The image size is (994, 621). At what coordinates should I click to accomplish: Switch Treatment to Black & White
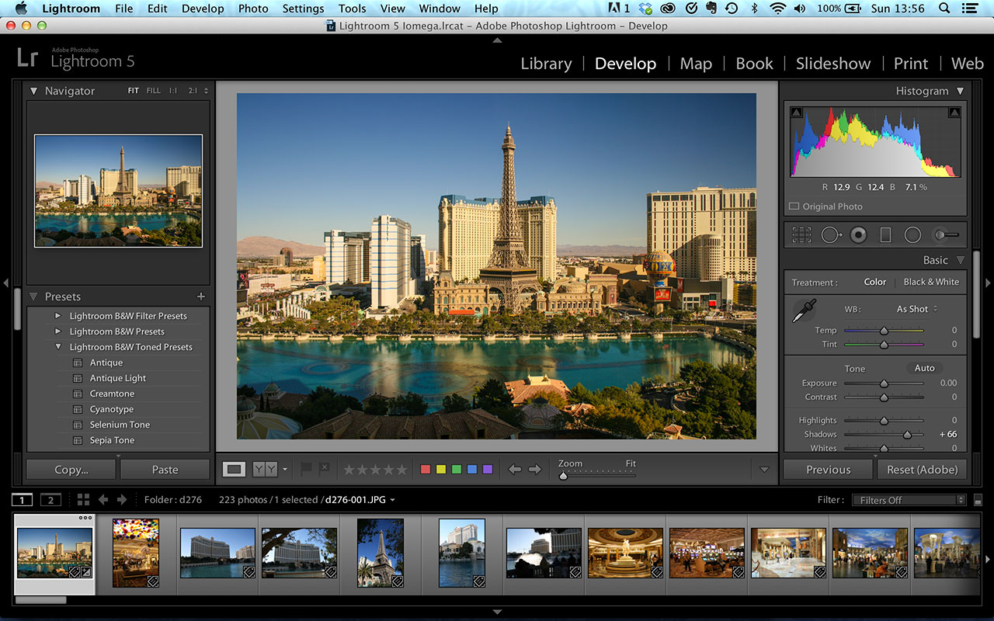pyautogui.click(x=930, y=282)
